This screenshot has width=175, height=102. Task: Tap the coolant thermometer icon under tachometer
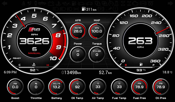tap(34, 64)
